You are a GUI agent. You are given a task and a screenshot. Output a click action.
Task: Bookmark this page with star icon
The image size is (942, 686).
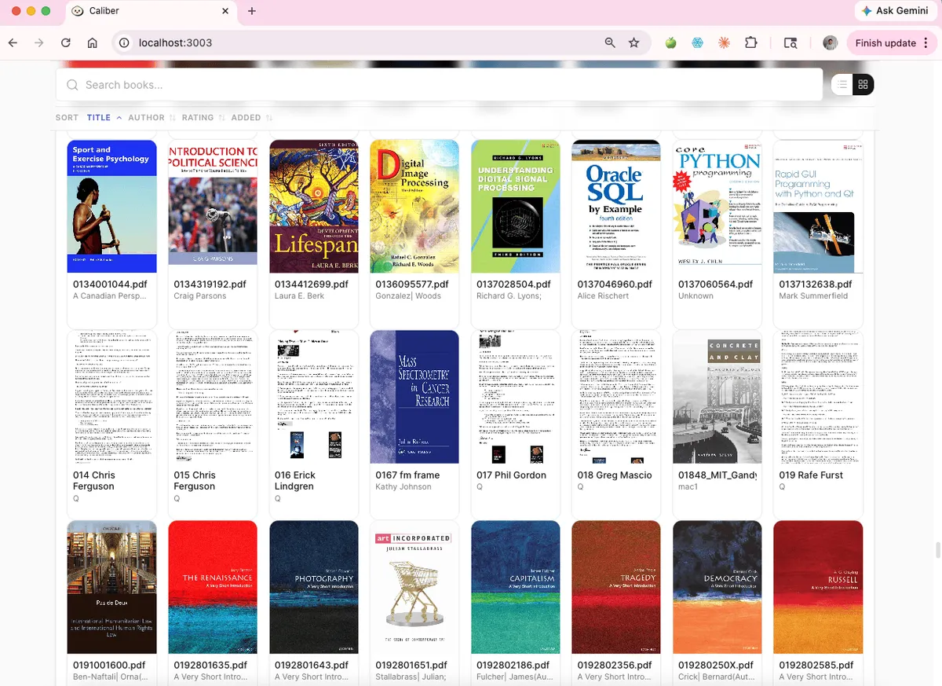(634, 43)
